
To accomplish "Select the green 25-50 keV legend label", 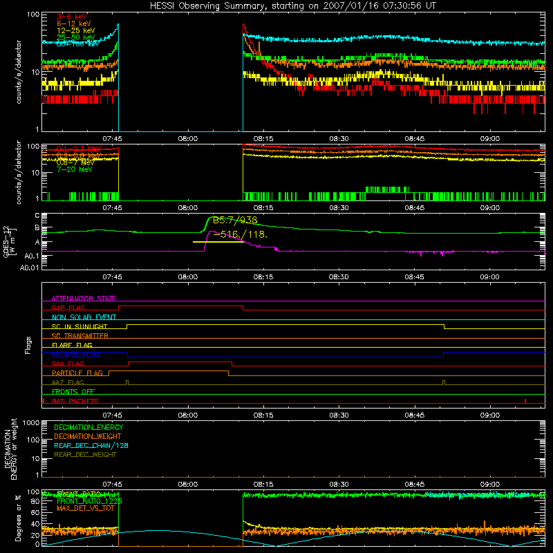I will coord(76,37).
